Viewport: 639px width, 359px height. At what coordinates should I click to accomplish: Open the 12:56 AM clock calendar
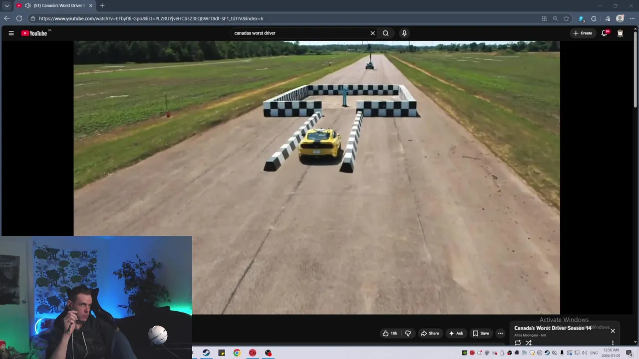click(611, 353)
